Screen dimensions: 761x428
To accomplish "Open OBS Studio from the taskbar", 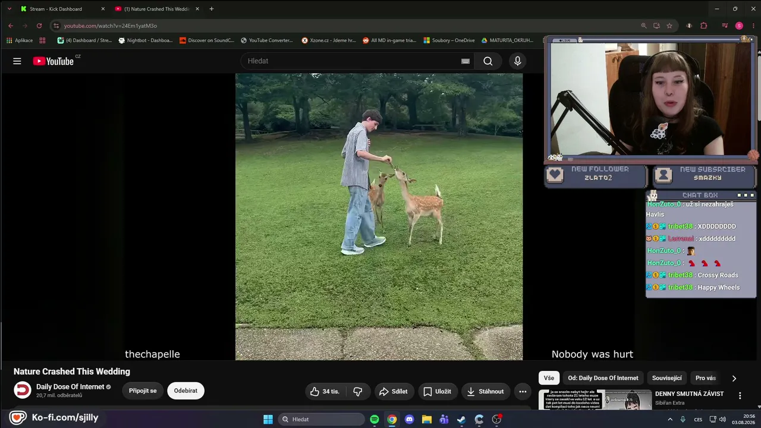I will point(496,419).
